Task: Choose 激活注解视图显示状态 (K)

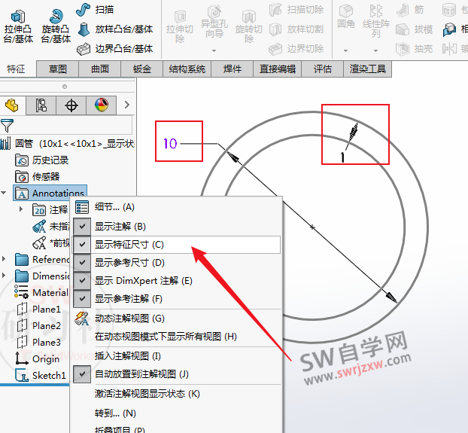Action: (176, 394)
